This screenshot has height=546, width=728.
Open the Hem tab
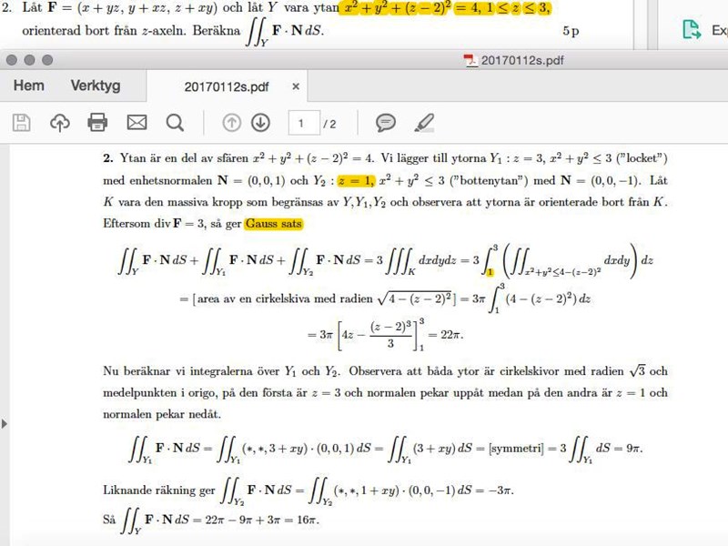click(28, 86)
